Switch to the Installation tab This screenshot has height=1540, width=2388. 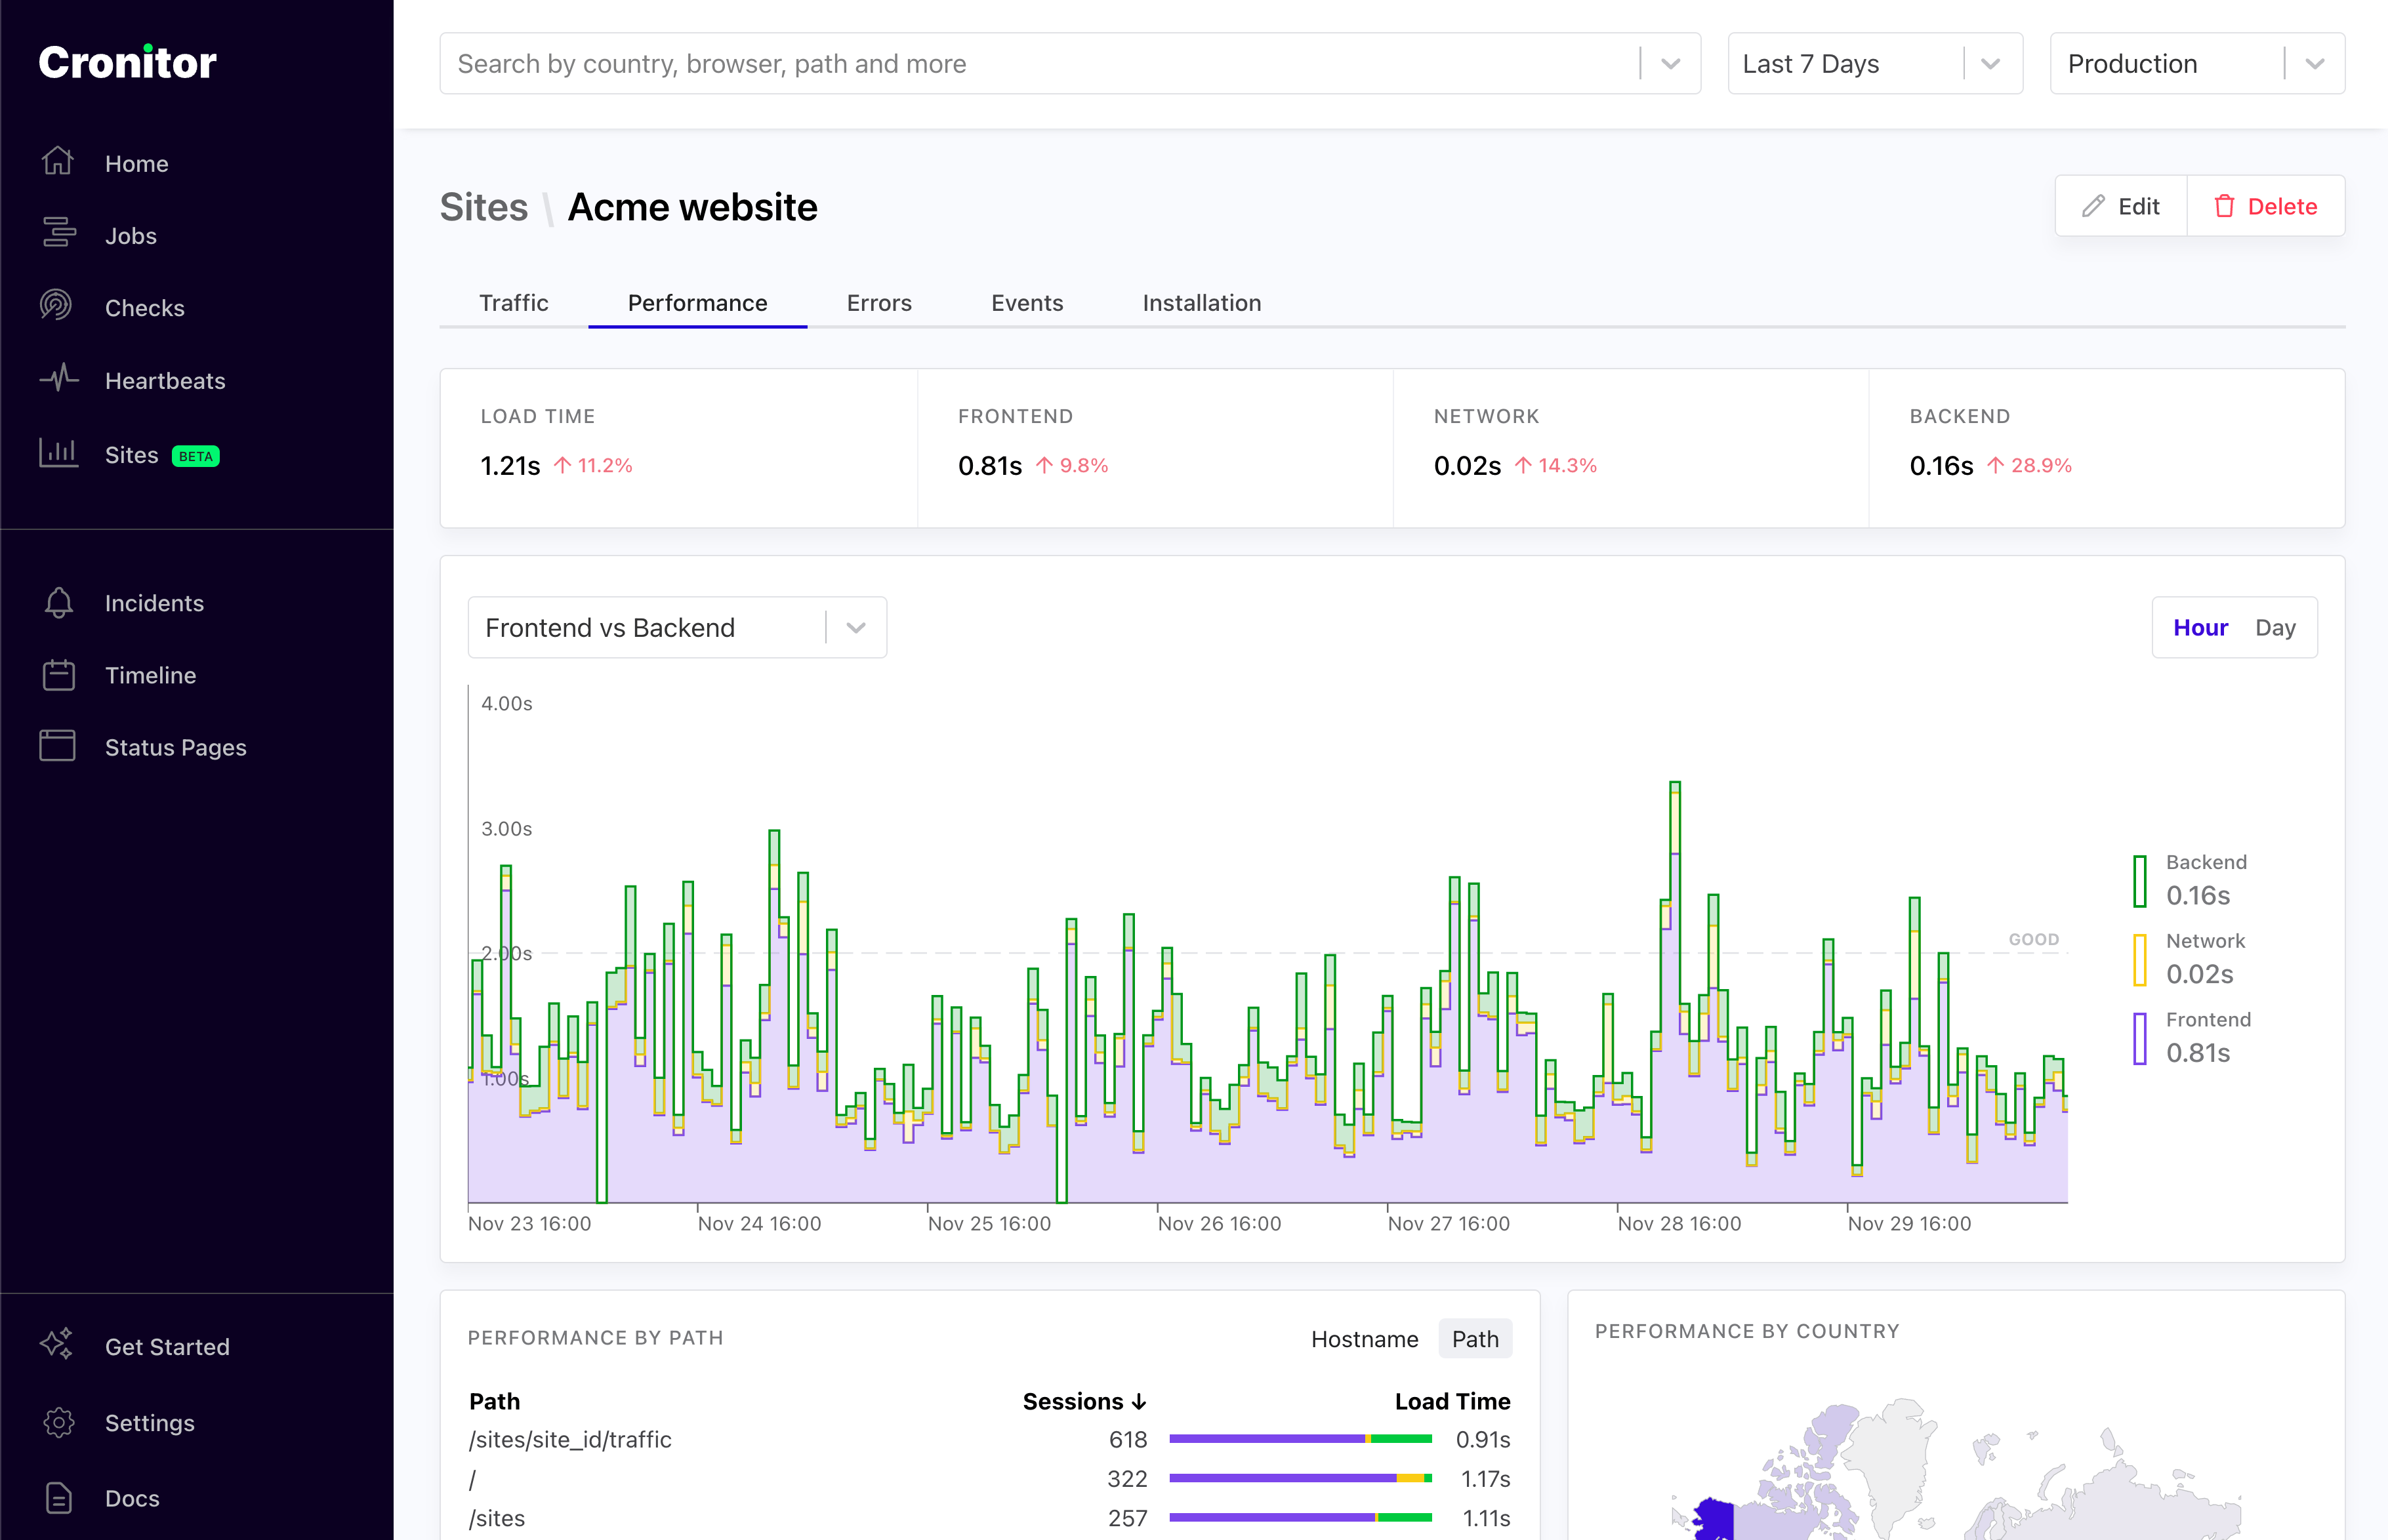pyautogui.click(x=1202, y=303)
